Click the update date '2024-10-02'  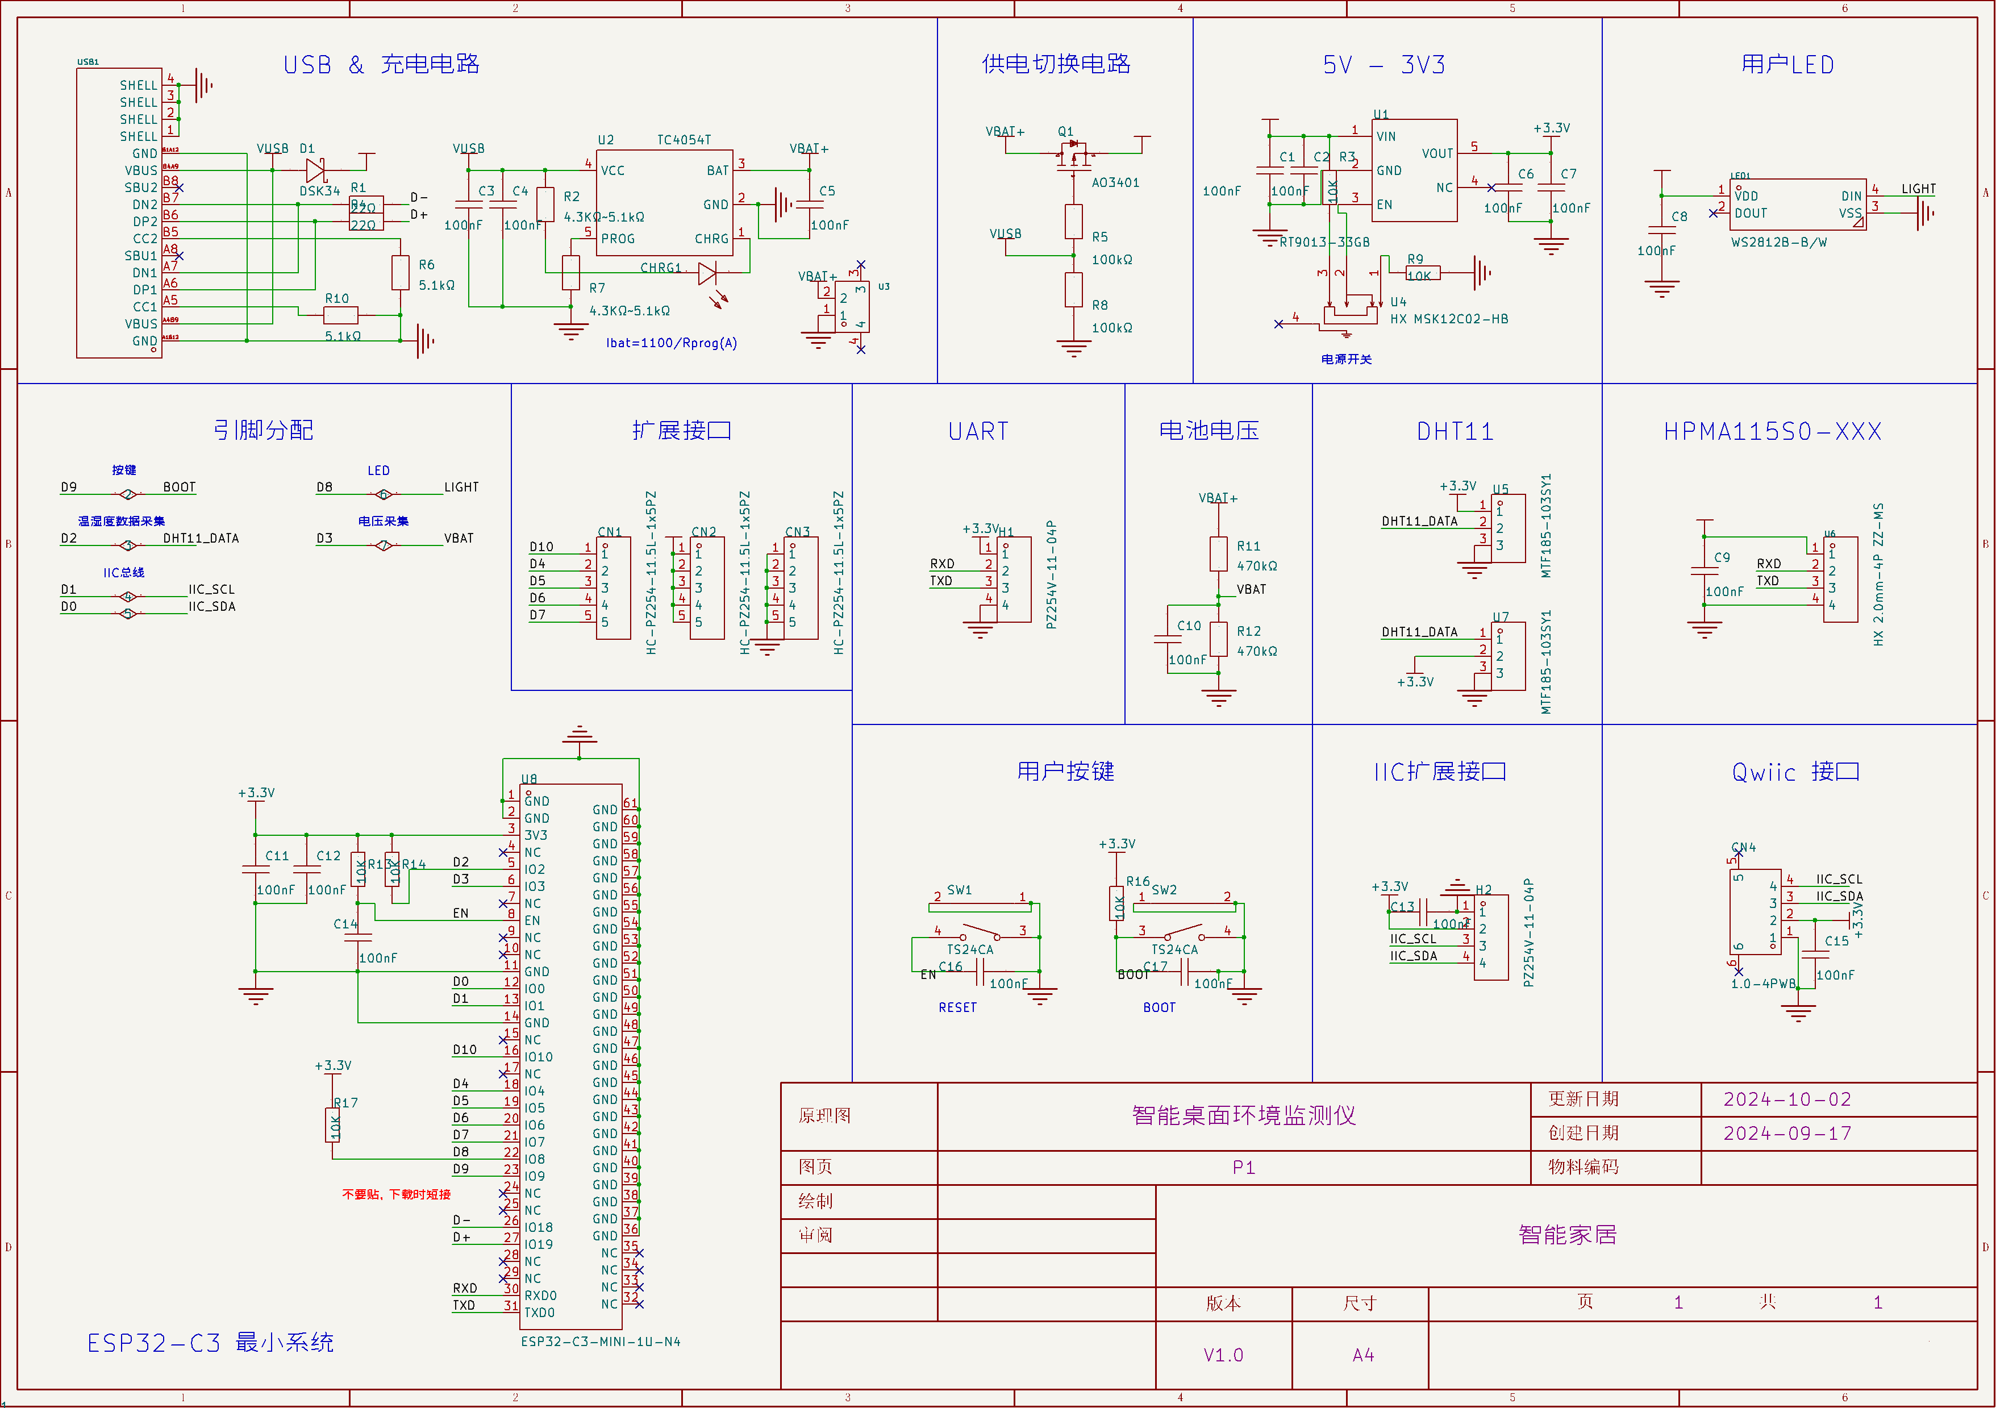[x=1787, y=1099]
